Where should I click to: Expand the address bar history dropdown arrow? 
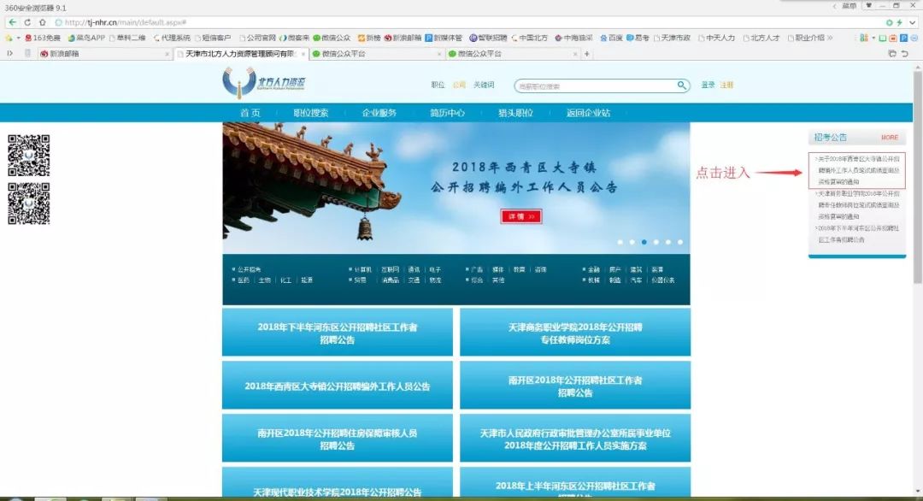coord(913,22)
